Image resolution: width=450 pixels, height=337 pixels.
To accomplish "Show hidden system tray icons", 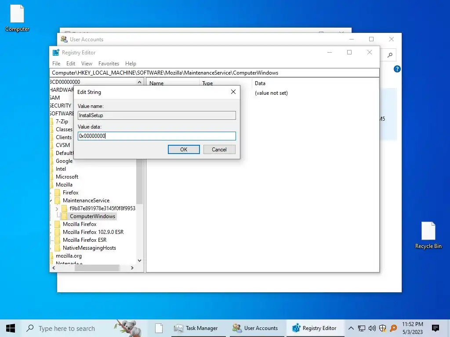I will tap(351, 328).
